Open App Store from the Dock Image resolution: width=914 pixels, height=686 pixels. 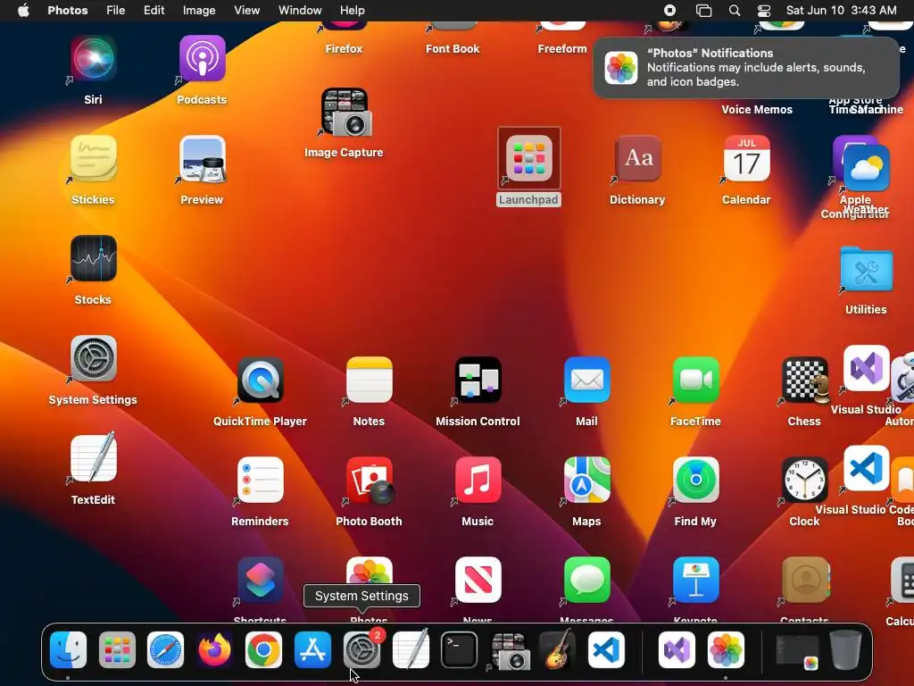tap(312, 650)
